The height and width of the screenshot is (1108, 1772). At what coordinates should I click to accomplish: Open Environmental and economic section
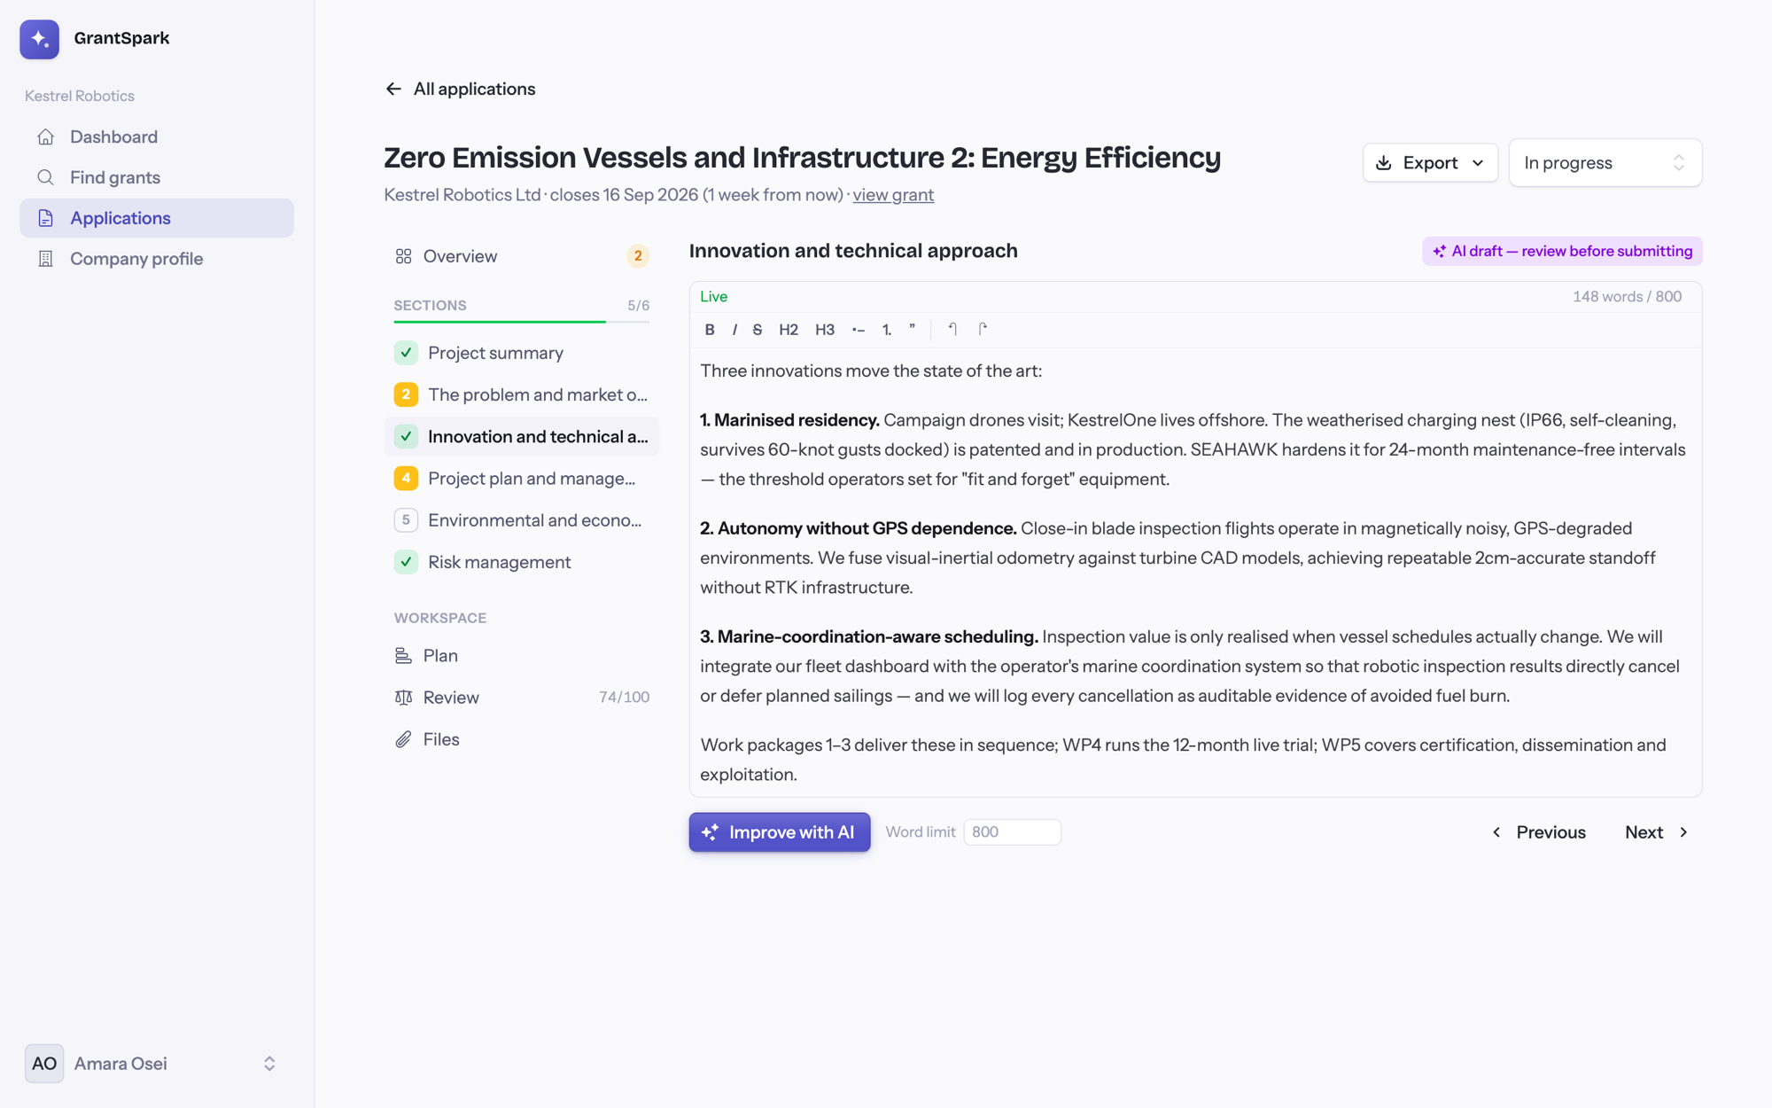click(x=522, y=520)
